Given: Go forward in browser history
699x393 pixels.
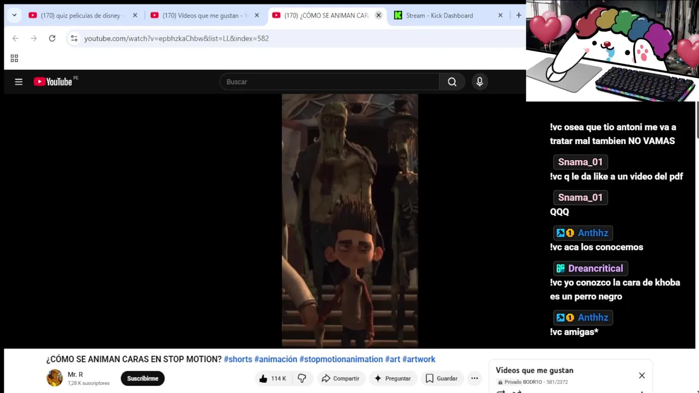Looking at the screenshot, I should click(x=34, y=38).
